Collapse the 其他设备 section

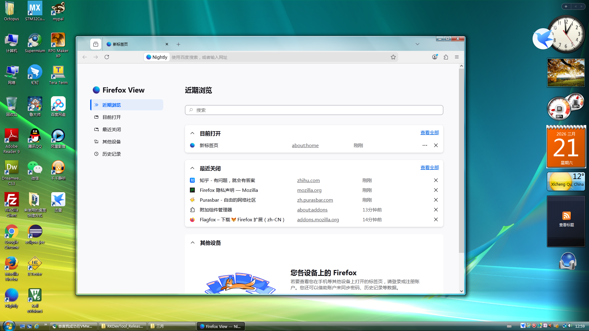[x=192, y=243]
